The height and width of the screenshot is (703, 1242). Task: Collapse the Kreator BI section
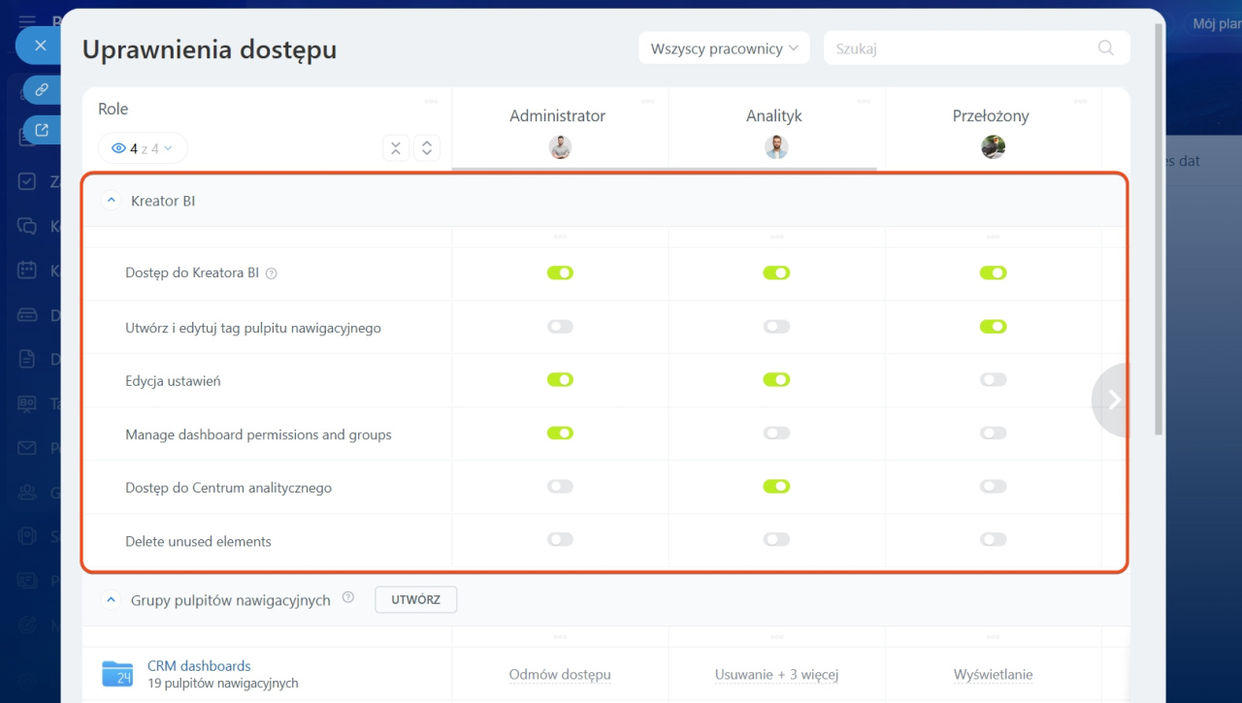point(111,201)
